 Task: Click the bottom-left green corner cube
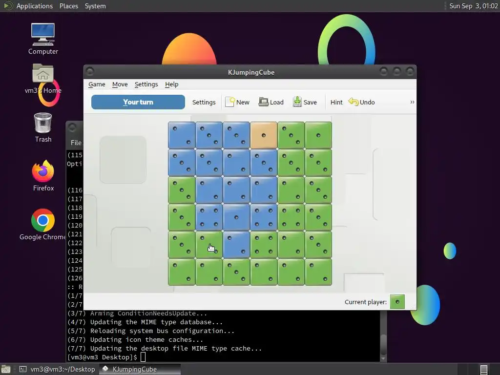pos(182,272)
